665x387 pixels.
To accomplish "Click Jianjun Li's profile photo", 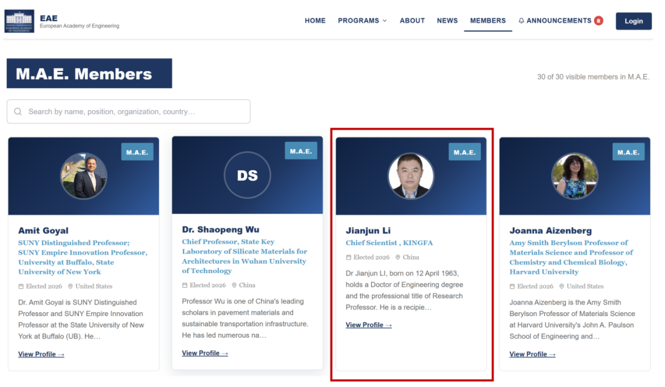I will pyautogui.click(x=411, y=176).
